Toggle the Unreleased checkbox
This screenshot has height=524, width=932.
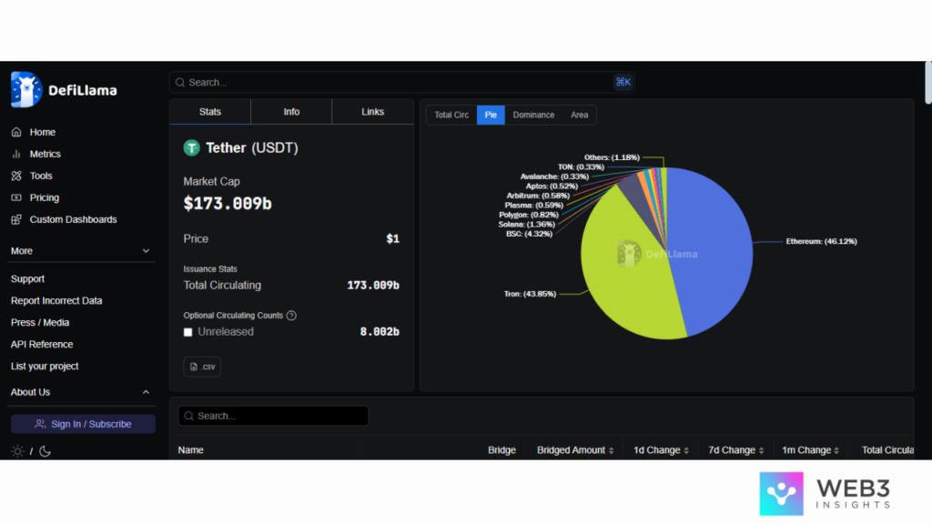point(187,332)
